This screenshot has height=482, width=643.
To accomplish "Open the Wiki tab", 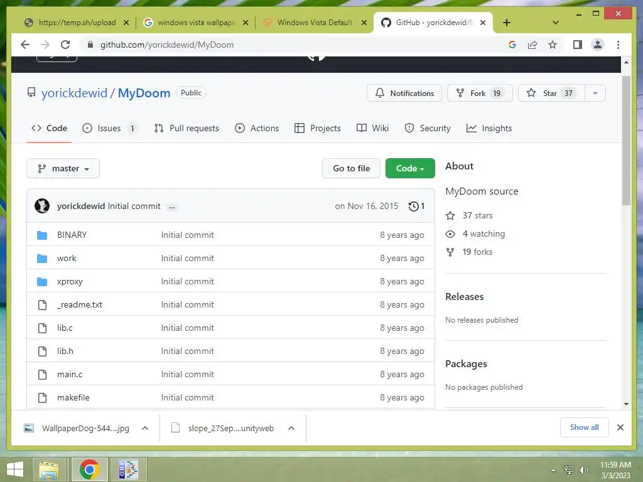I will point(372,128).
